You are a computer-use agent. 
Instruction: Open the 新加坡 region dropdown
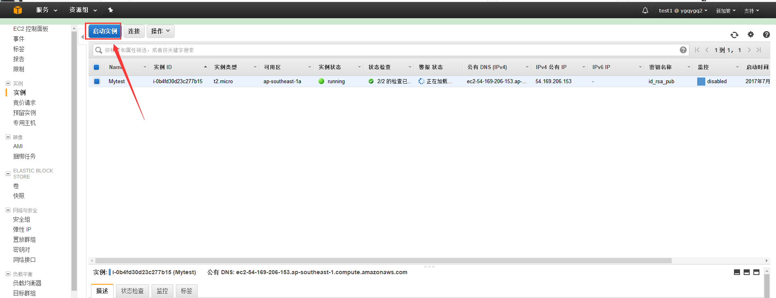[x=725, y=11]
